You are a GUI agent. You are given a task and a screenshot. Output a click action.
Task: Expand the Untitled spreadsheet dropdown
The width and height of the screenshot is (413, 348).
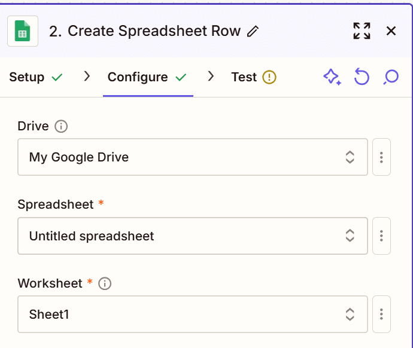point(192,236)
